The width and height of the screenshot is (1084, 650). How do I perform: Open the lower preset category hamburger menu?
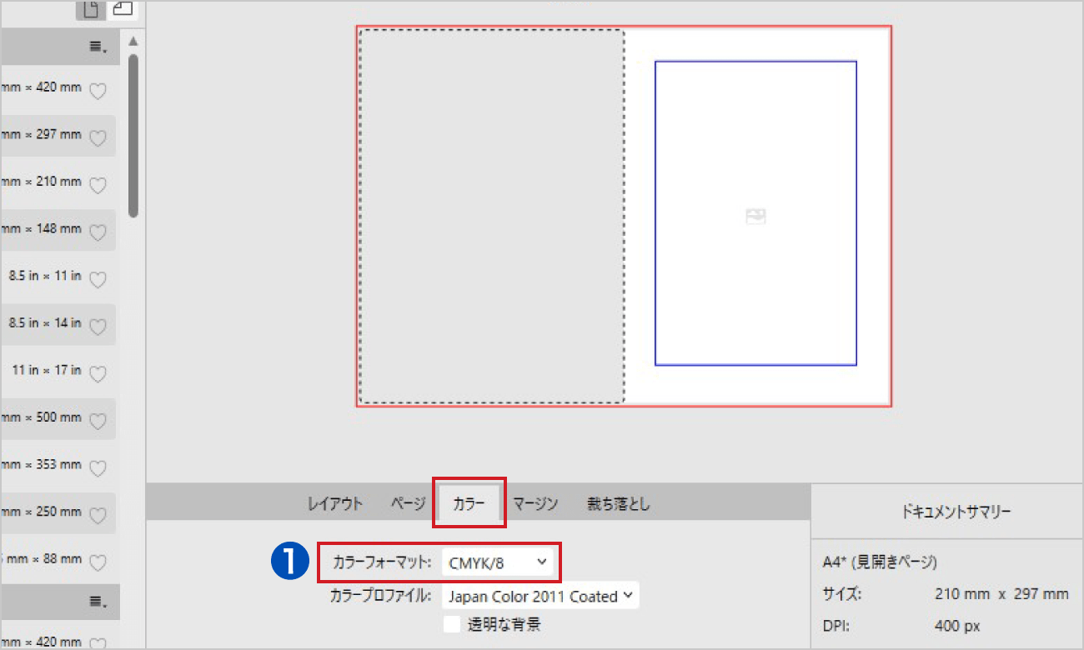click(98, 602)
